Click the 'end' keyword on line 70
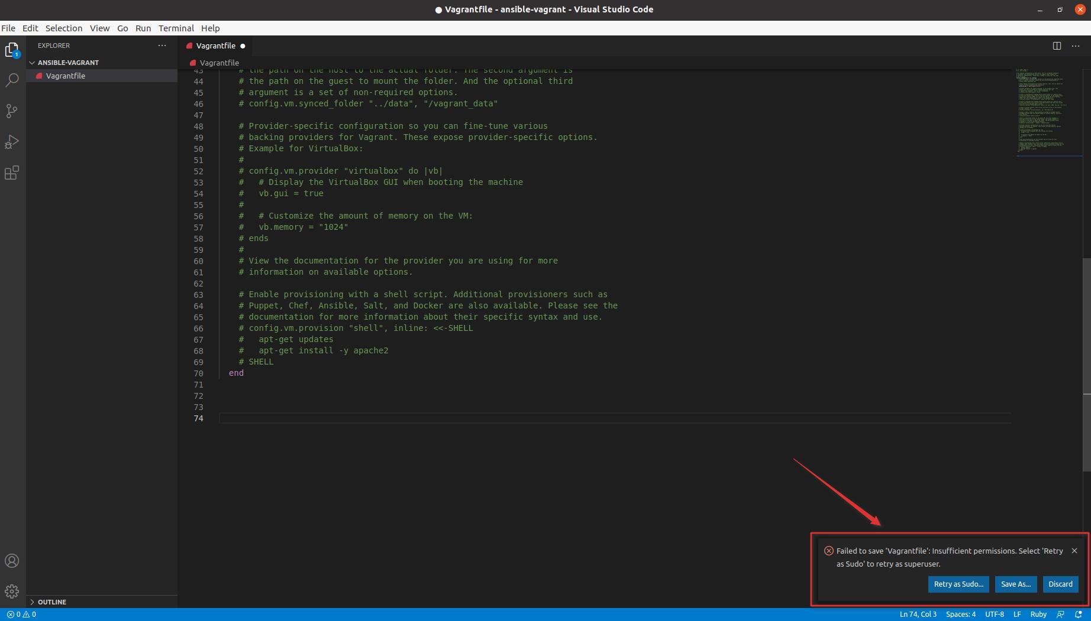1091x621 pixels. (236, 373)
